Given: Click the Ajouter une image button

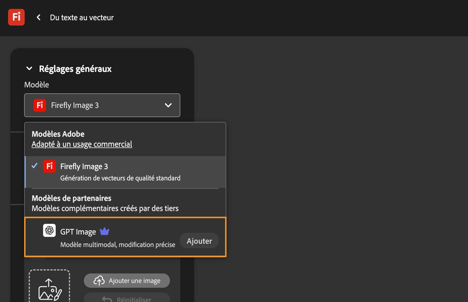Looking at the screenshot, I should (x=127, y=281).
